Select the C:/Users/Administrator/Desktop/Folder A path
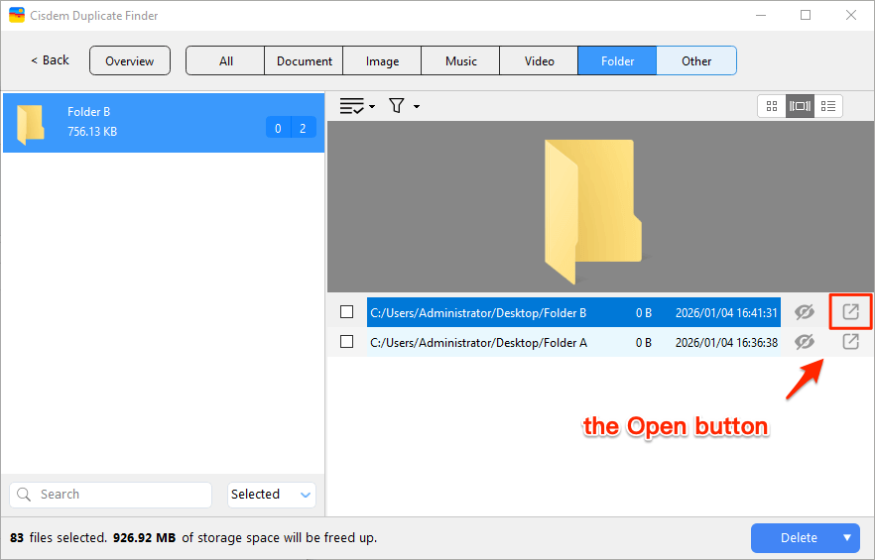The image size is (875, 560). (x=478, y=343)
